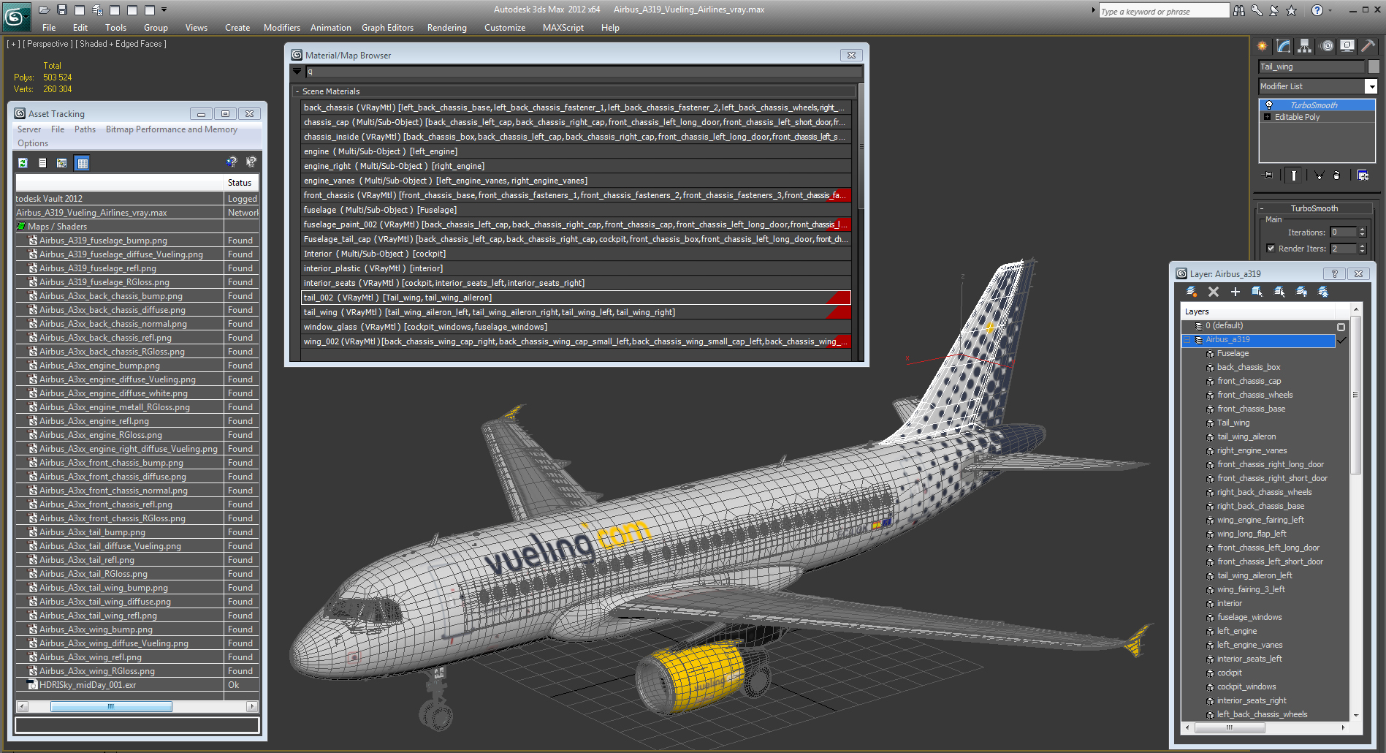
Task: Click Configure Modifier Sets icon
Action: click(1363, 175)
